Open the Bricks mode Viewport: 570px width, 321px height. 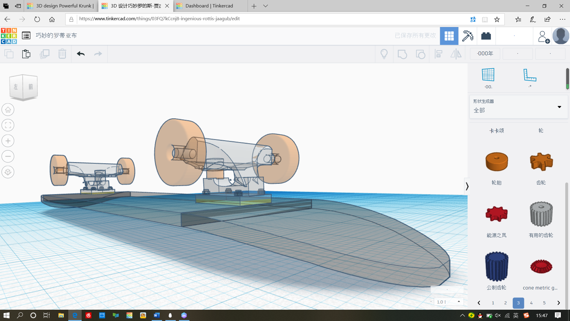pos(486,36)
